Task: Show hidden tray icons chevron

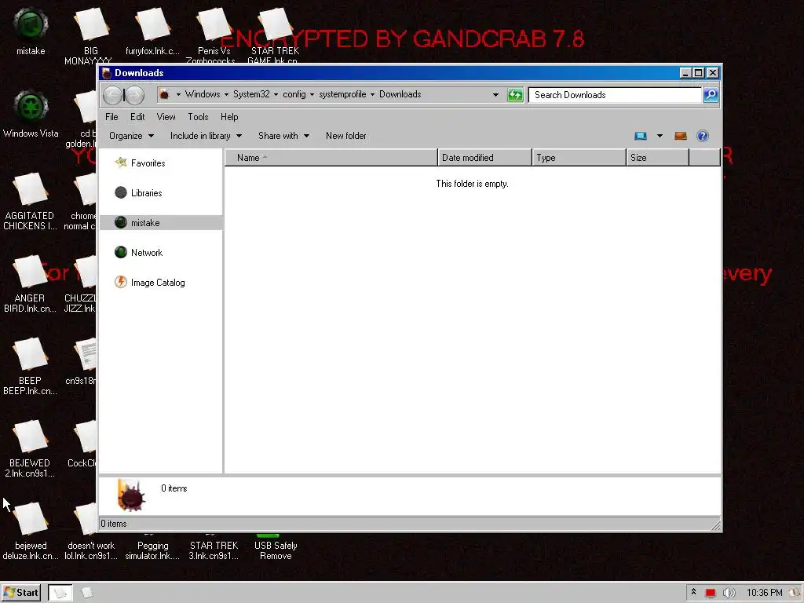Action: [694, 592]
